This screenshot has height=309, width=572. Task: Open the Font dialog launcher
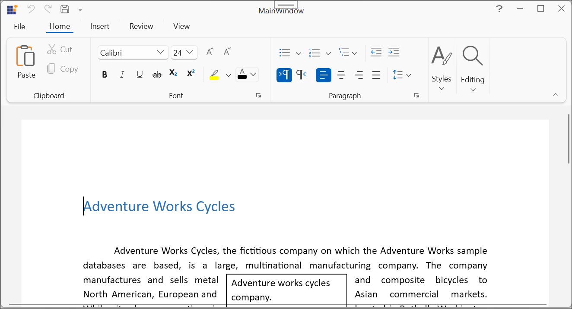[x=258, y=96]
